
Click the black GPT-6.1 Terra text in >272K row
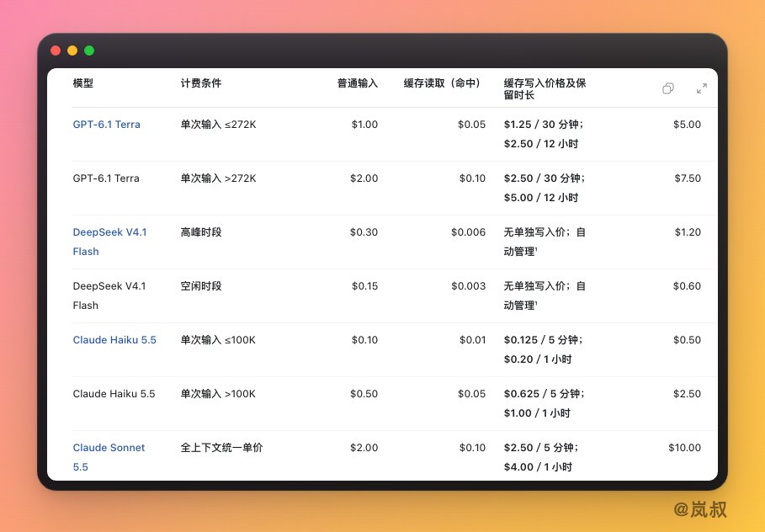click(106, 178)
